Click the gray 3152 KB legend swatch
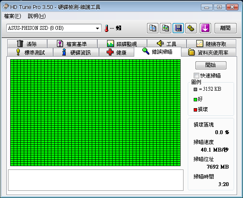The width and height of the screenshot is (243, 198). tap(195, 89)
